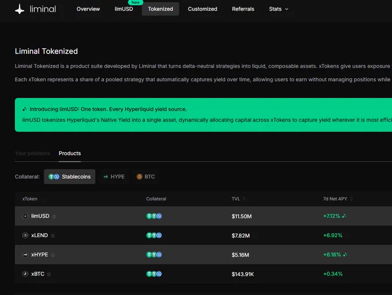Click the limUSD token icon

click(x=25, y=216)
